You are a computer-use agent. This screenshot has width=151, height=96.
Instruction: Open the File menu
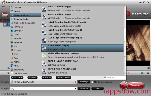[x=4, y=7]
